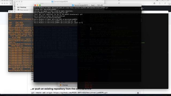Click '/Users/denisvrdoljak/Desktop/W18/demos' output line
Viewport: 171px width, 96px height.
[48, 18]
